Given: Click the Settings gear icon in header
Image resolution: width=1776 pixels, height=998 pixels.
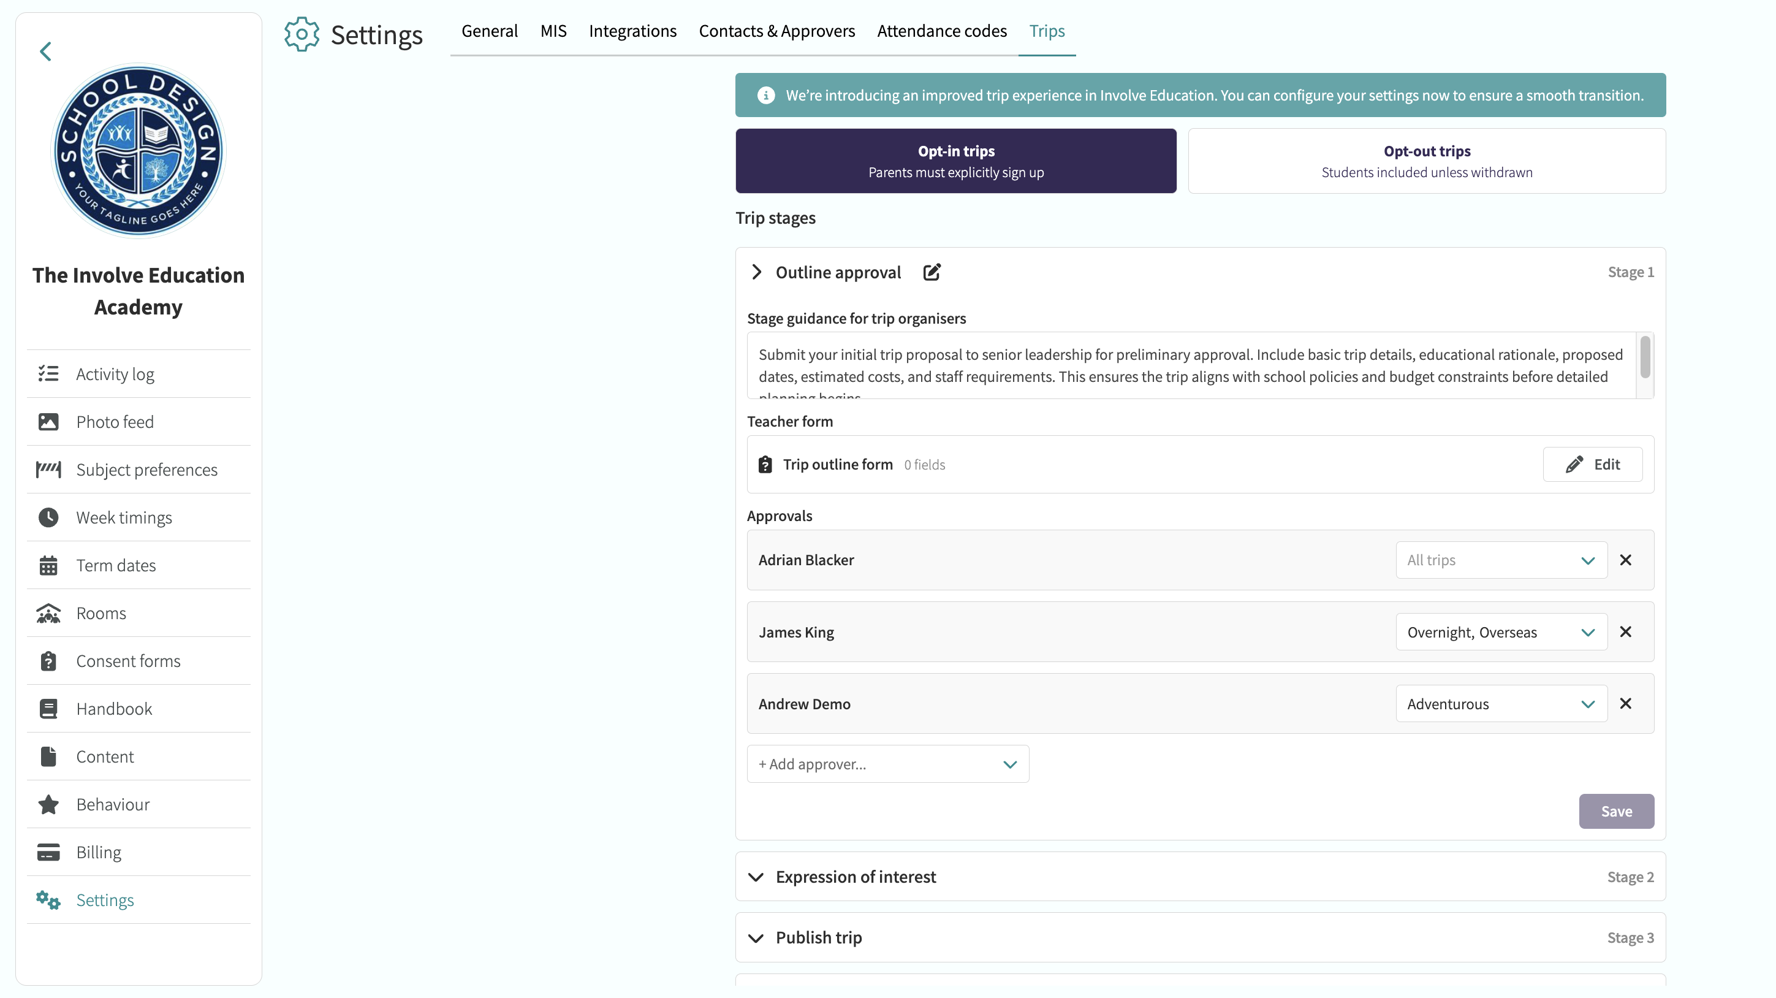Looking at the screenshot, I should point(302,34).
